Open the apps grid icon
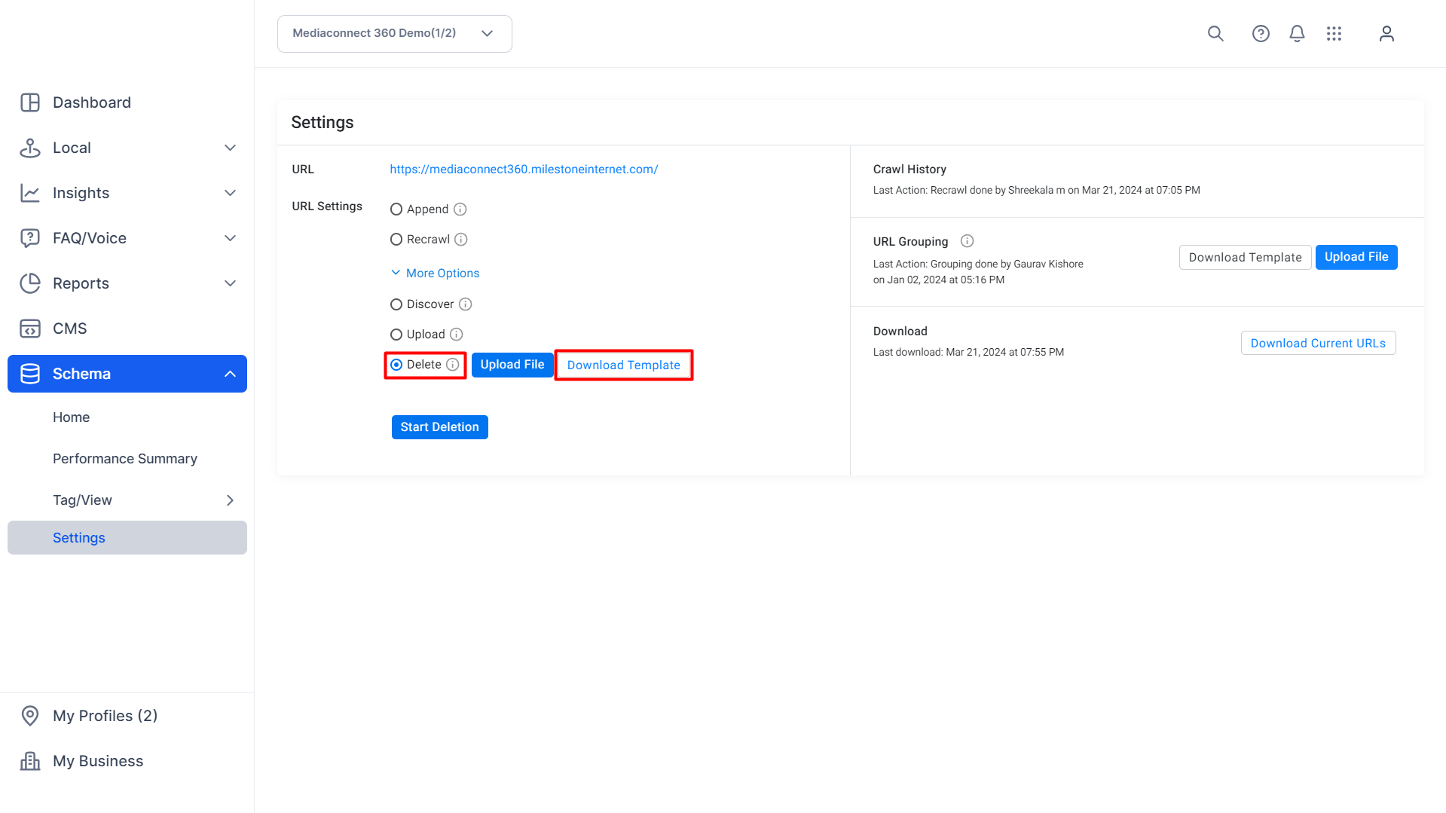1446x813 pixels. [x=1334, y=33]
